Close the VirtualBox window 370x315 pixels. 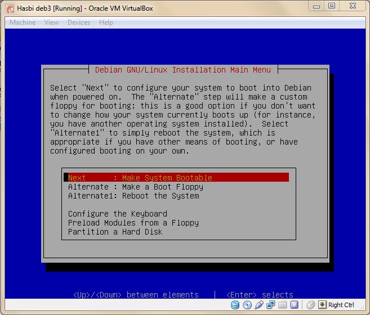tap(353, 6)
